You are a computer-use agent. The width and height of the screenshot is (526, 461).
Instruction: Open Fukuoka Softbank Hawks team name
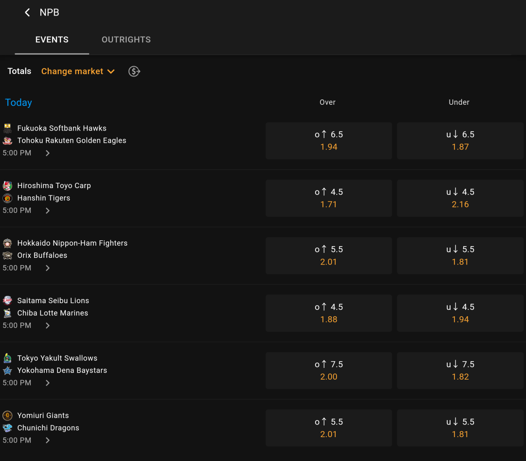click(x=62, y=128)
